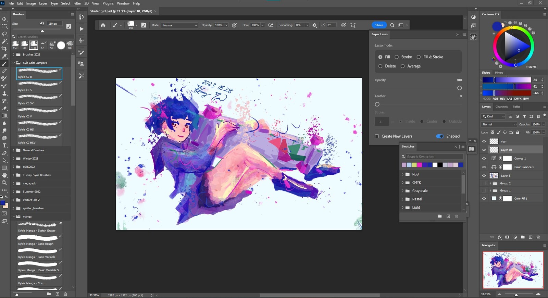This screenshot has height=298, width=548.
Task: Delete swatch with trash icon
Action: pos(456,216)
